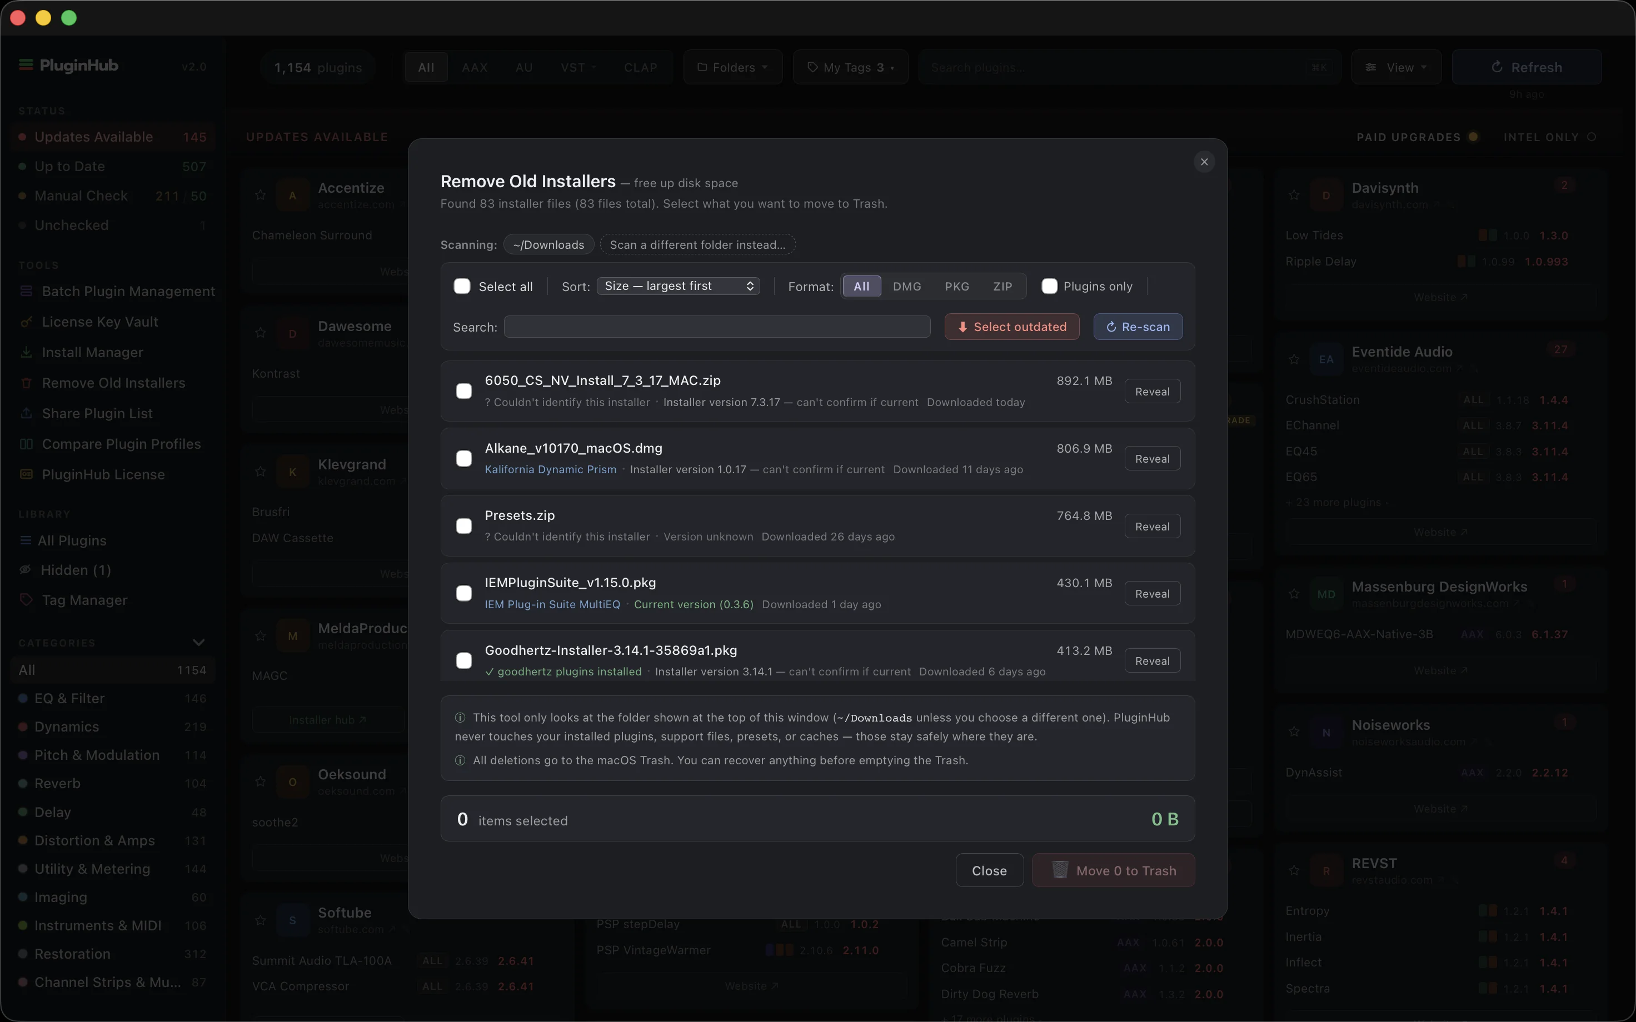Image resolution: width=1636 pixels, height=1022 pixels.
Task: Click the Move 0 to Trash button
Action: 1114,870
